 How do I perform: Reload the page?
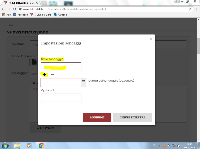14,9
